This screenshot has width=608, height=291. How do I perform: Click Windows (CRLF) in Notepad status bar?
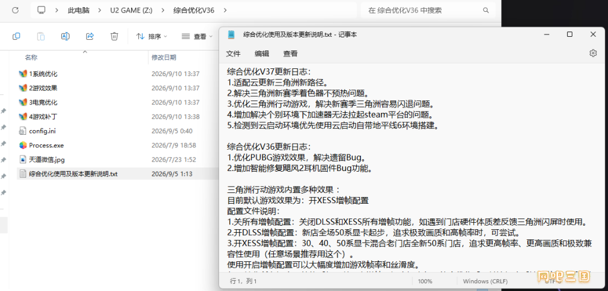pyautogui.click(x=485, y=281)
